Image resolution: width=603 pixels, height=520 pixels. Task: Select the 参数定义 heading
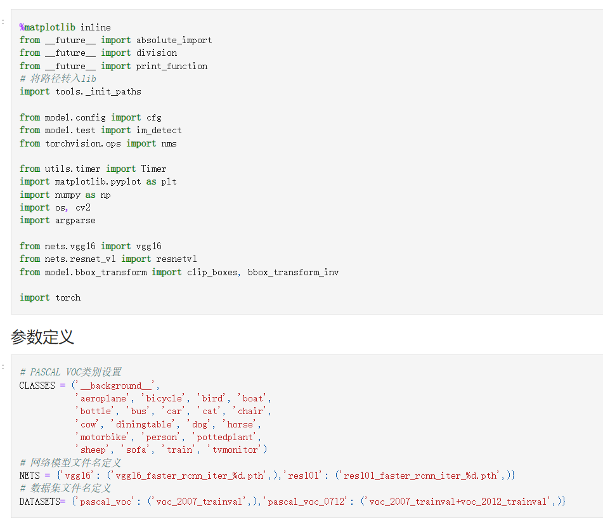pyautogui.click(x=42, y=337)
